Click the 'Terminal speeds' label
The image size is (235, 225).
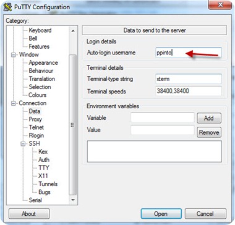click(106, 91)
